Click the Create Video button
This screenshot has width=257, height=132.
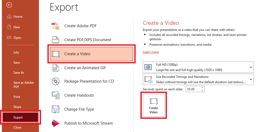(154, 105)
